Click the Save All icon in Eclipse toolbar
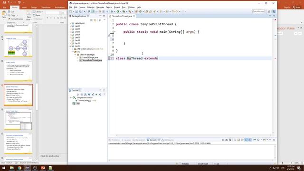The image size is (304, 171). [80, 11]
